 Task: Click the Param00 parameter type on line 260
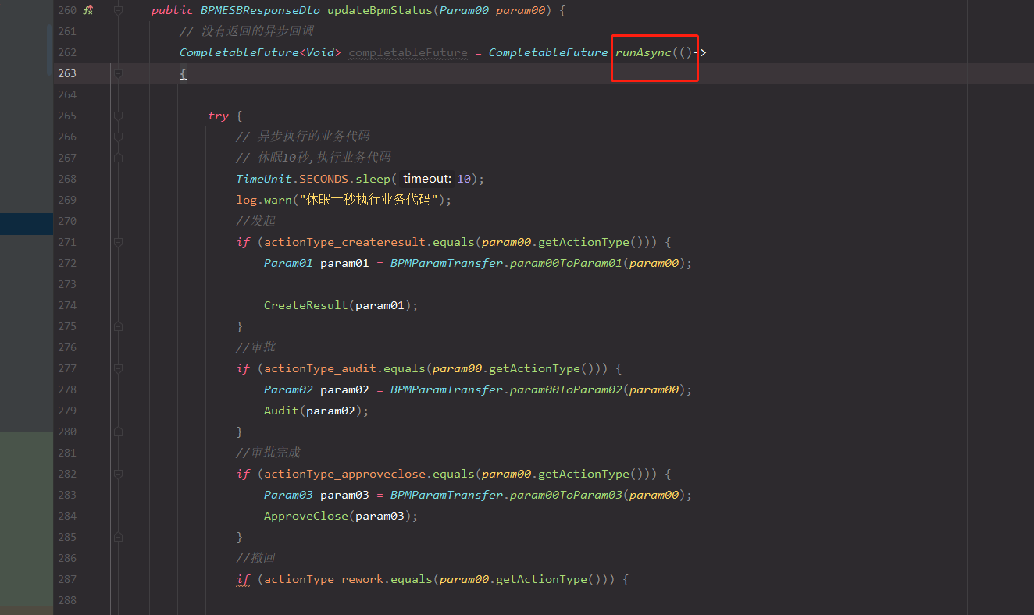[x=465, y=10]
